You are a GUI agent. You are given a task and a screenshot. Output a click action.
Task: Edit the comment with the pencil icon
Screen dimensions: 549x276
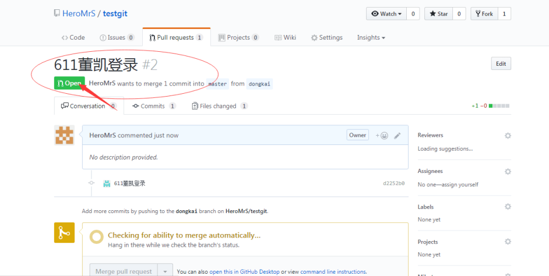click(x=397, y=135)
